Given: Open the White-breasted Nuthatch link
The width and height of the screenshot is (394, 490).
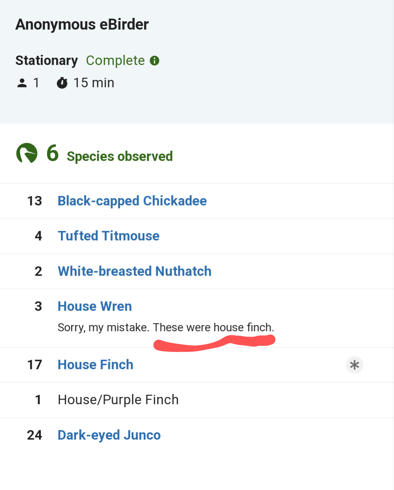Looking at the screenshot, I should [x=134, y=271].
